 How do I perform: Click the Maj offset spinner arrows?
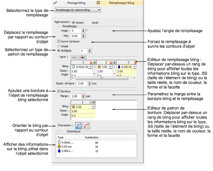tap(83, 36)
